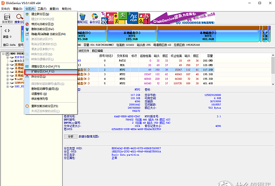Click the 117.2GB capacity cell
The image size is (275, 186).
(208, 70)
